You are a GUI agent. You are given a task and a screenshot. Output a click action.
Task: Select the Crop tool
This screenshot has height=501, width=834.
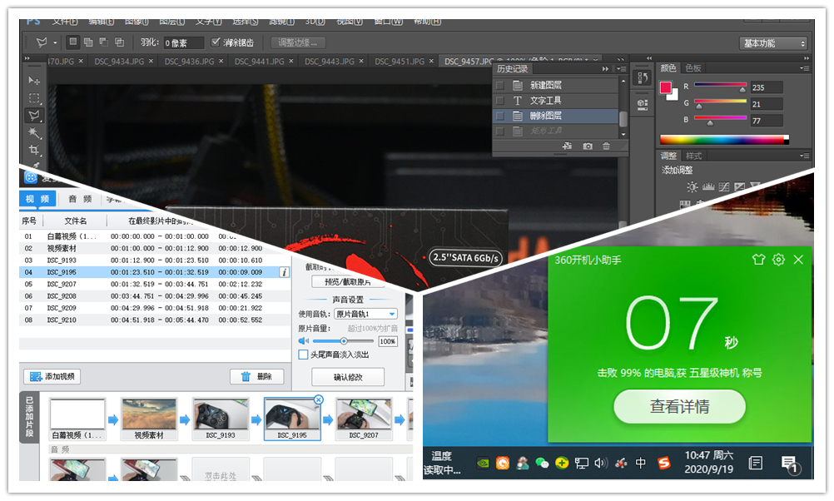(34, 150)
